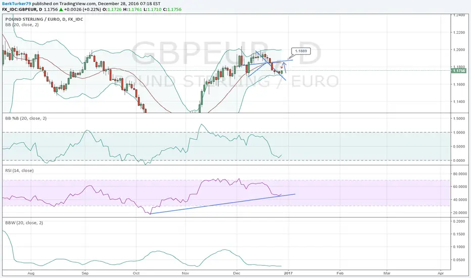Click the 0.1000 value on BBW scale
This screenshot has height=278, width=471.
459,247
